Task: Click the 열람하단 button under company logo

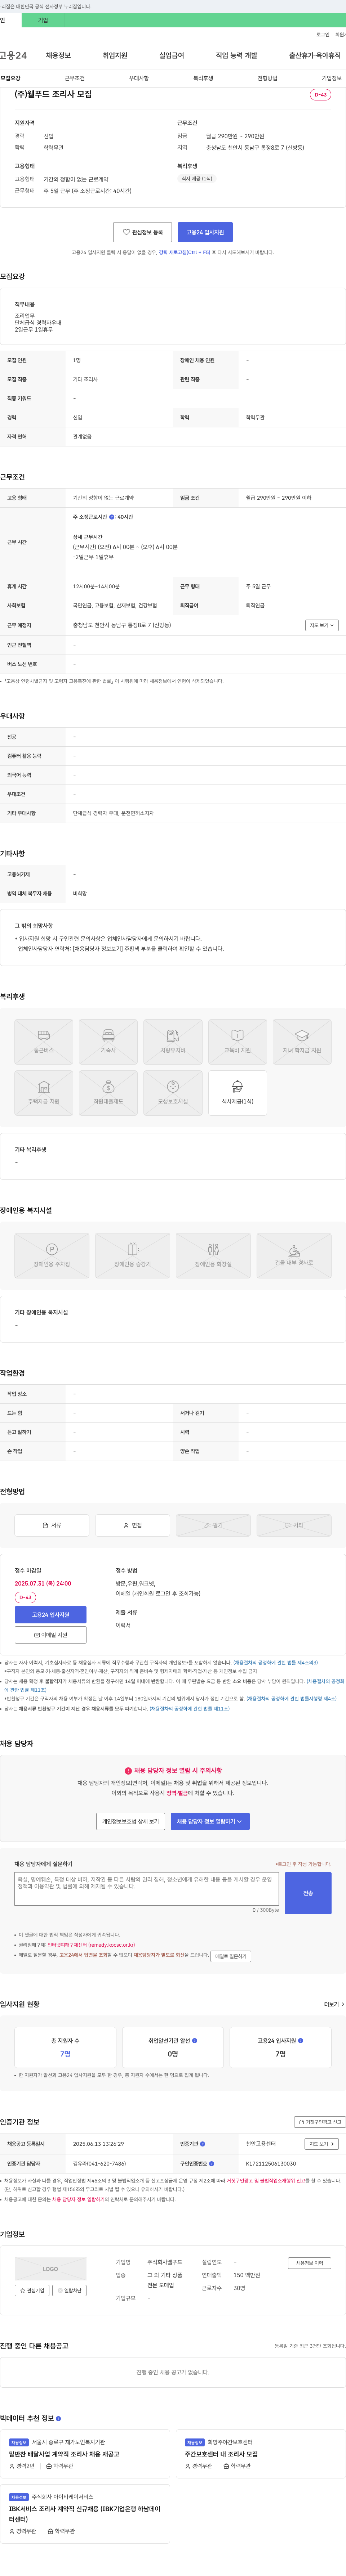Action: (x=69, y=2290)
